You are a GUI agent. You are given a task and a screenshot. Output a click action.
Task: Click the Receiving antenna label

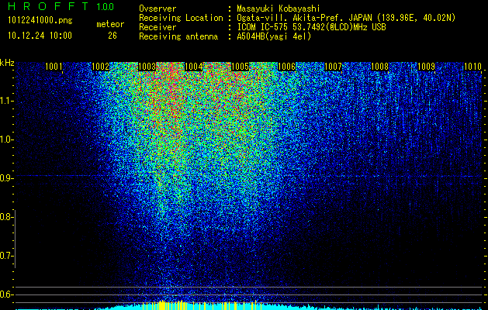pos(178,36)
